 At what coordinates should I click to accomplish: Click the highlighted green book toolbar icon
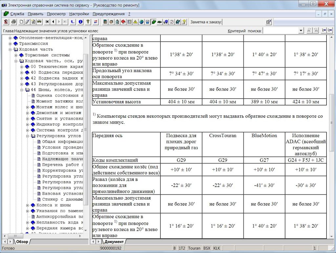point(154,22)
